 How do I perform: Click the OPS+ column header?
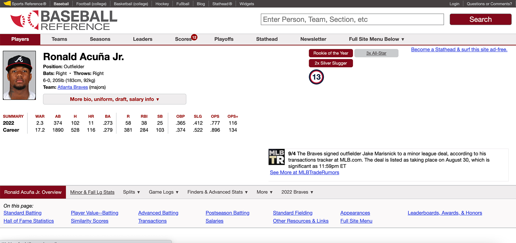click(x=233, y=116)
